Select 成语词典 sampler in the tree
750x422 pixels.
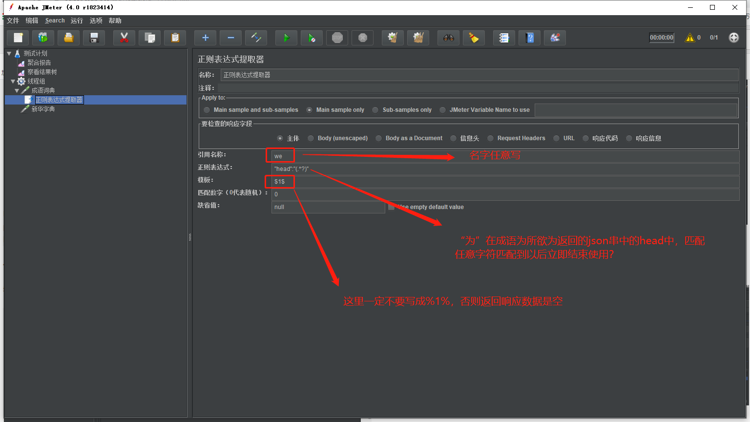coord(43,90)
